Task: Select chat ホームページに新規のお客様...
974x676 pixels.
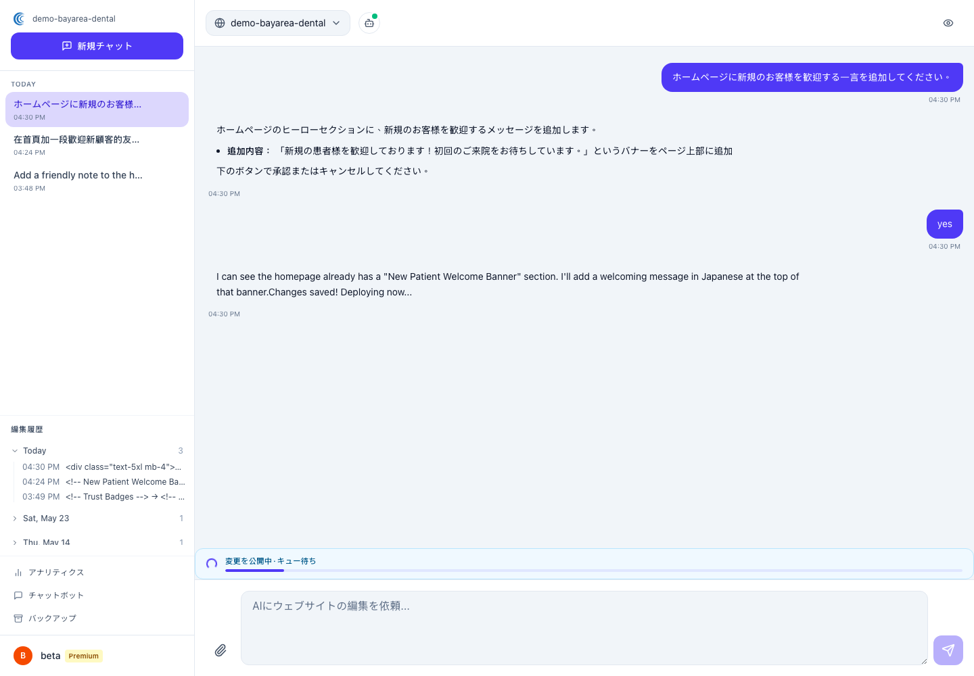Action: (97, 110)
